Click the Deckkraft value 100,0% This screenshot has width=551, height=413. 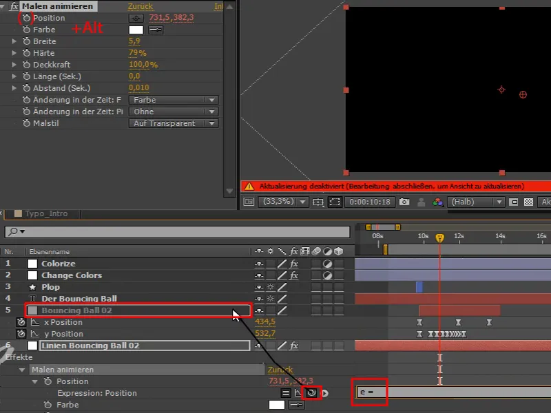143,65
